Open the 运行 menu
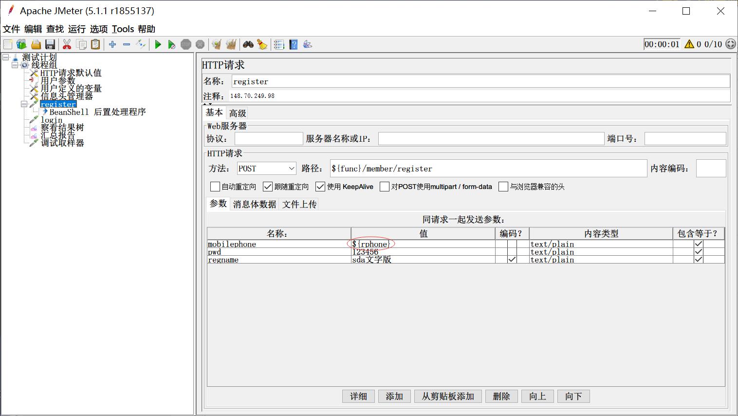 tap(76, 29)
